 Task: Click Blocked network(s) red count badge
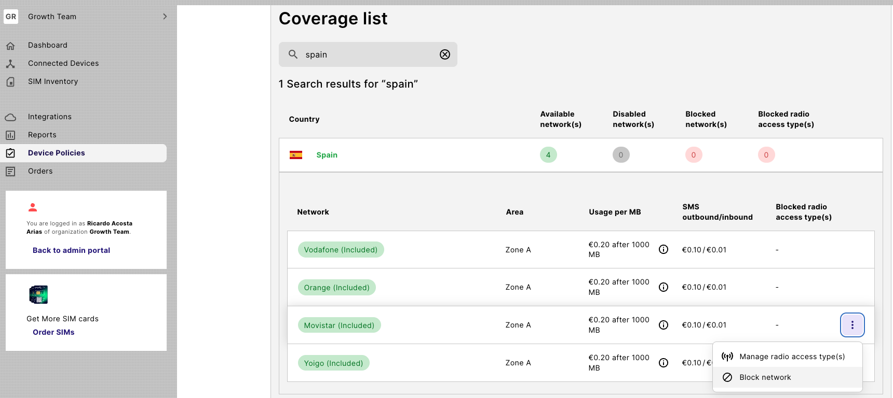(x=694, y=155)
